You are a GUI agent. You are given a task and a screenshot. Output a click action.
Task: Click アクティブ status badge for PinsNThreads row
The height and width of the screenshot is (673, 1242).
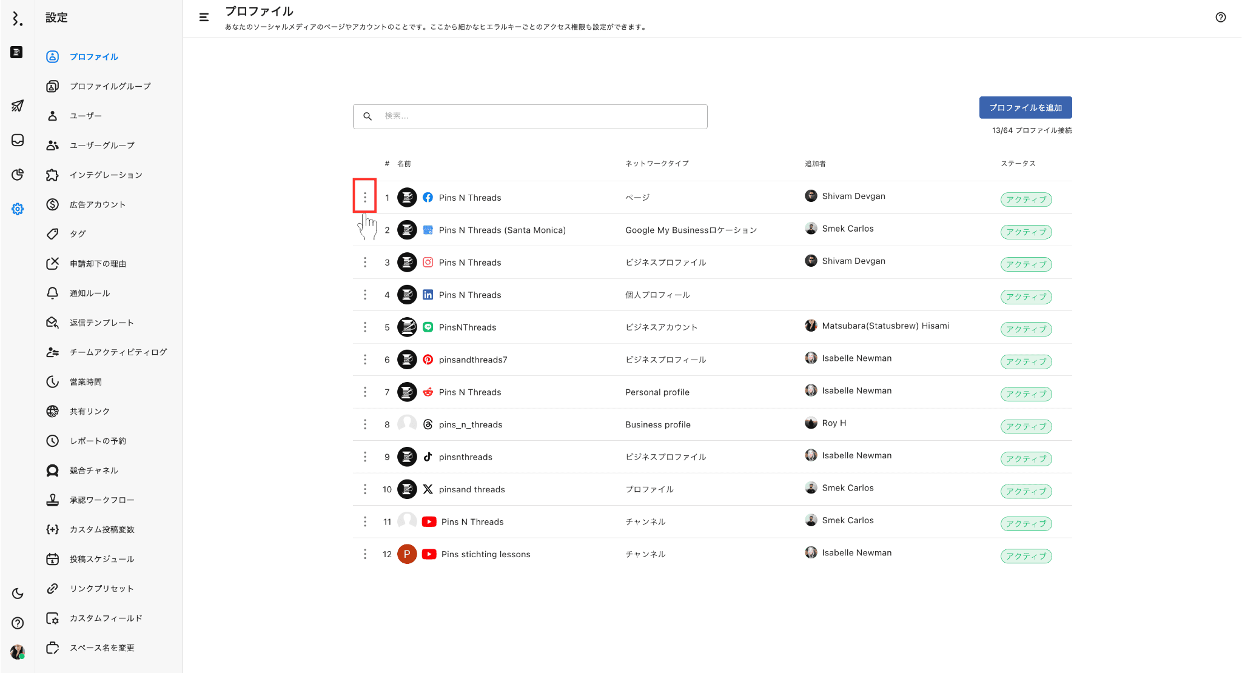(x=1025, y=329)
